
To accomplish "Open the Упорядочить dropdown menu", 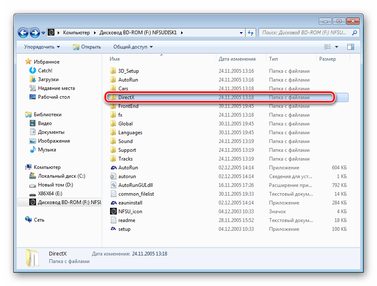I will point(42,47).
